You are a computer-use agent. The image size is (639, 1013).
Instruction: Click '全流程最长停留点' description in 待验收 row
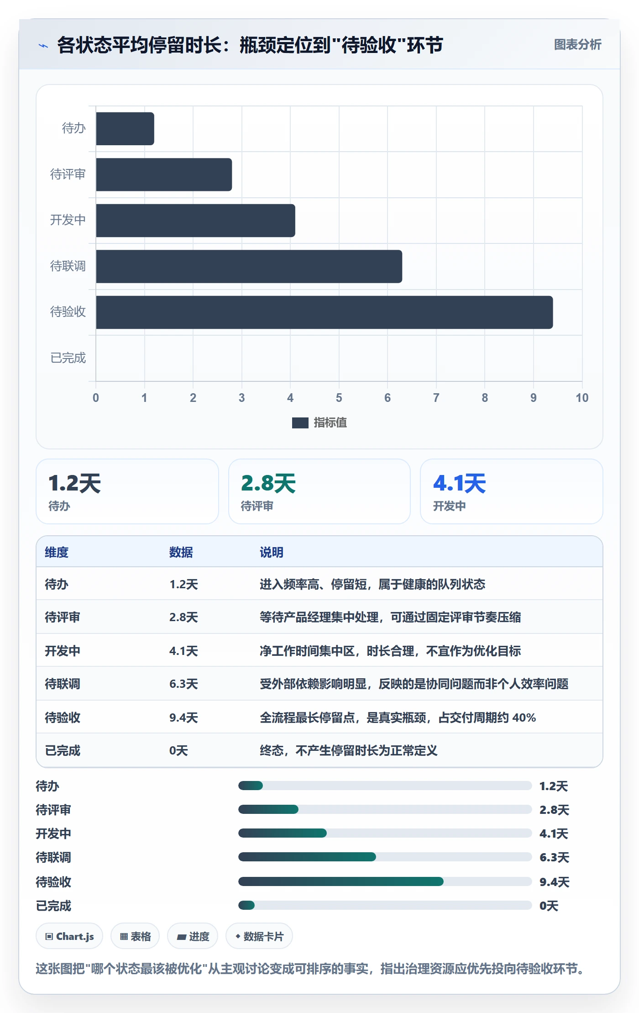click(x=398, y=718)
